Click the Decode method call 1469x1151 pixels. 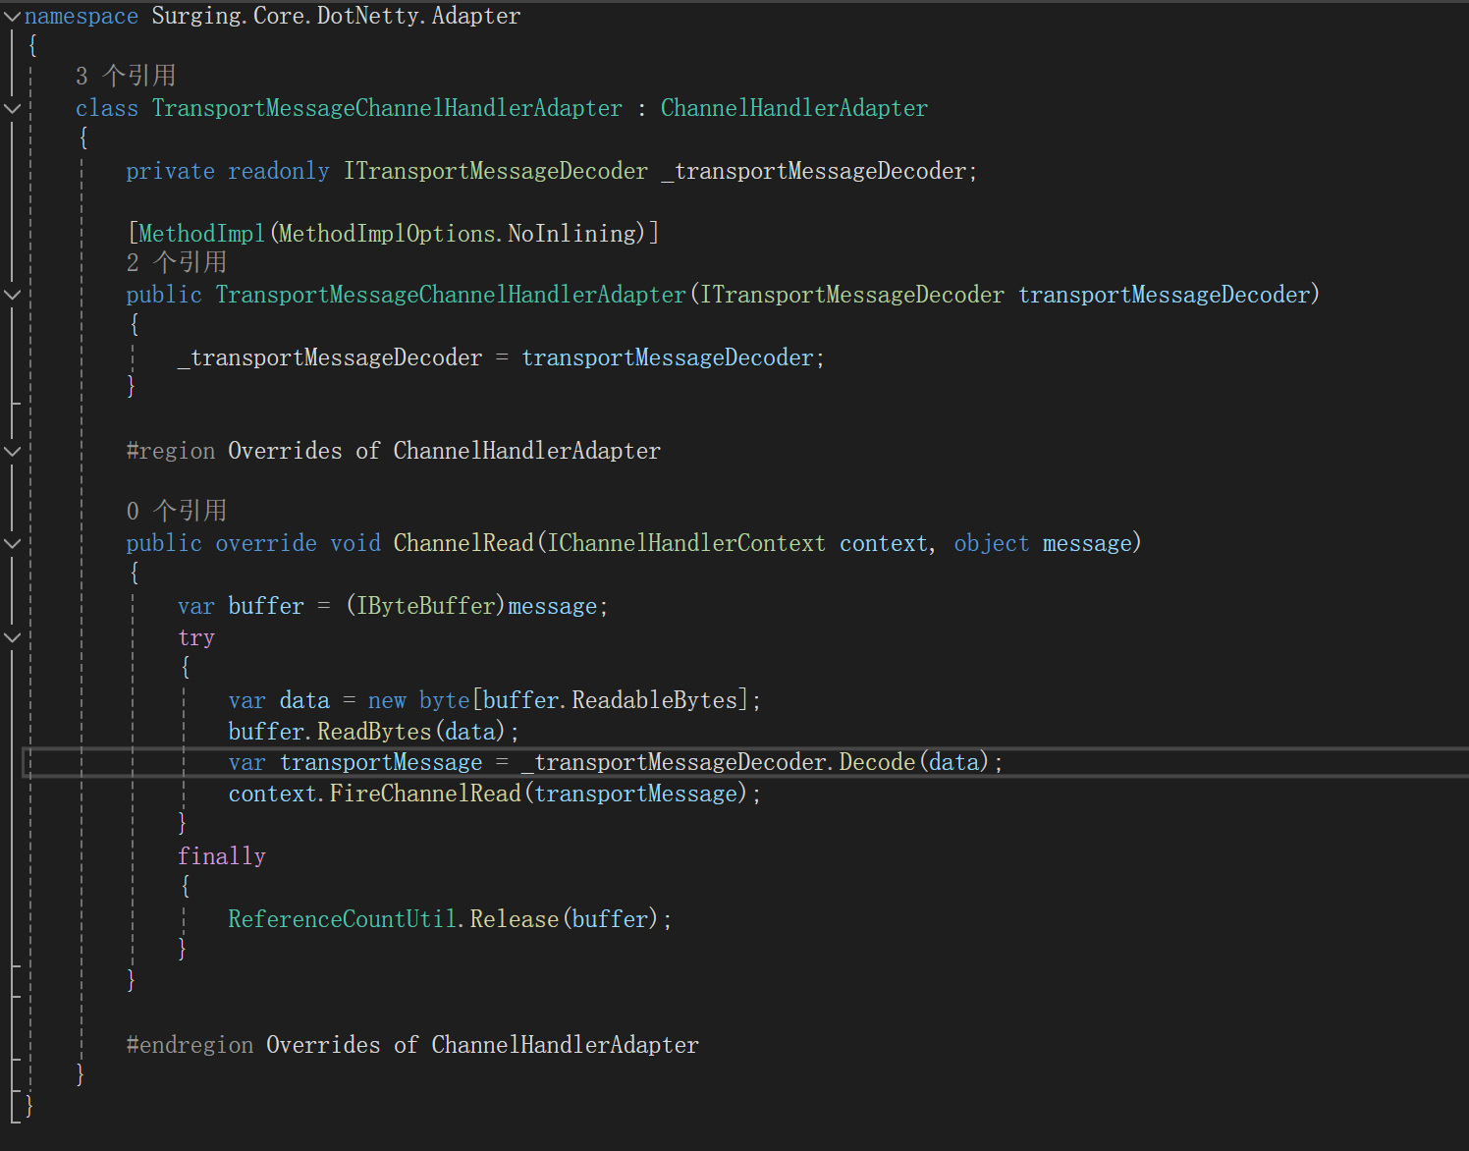876,762
